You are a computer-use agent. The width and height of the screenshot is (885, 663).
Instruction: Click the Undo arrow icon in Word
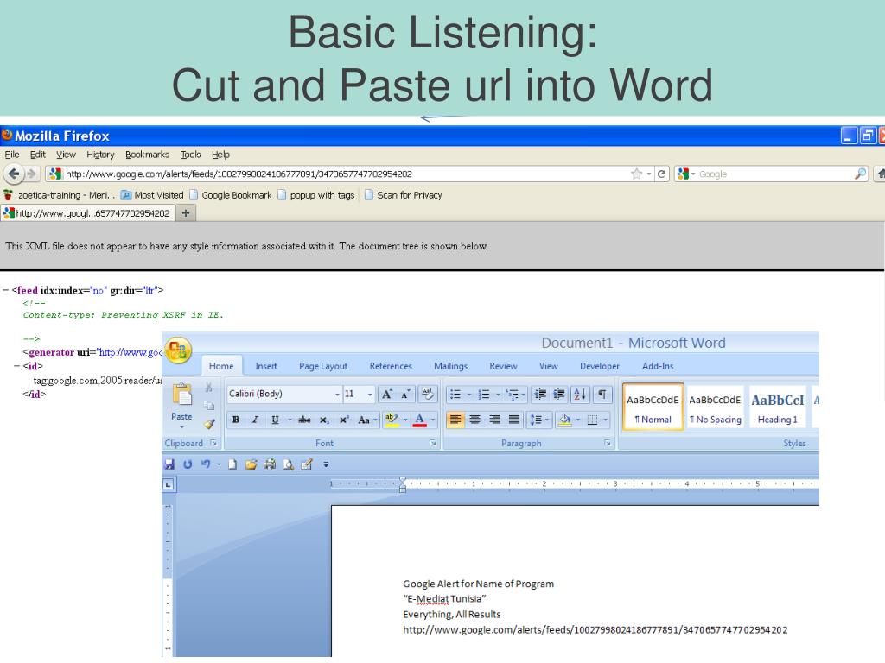click(x=206, y=464)
